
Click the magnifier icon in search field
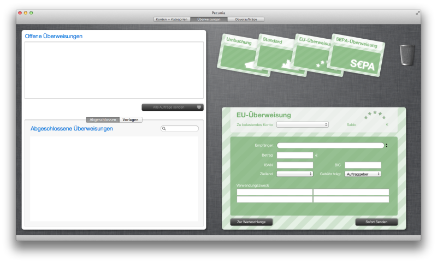click(x=164, y=129)
